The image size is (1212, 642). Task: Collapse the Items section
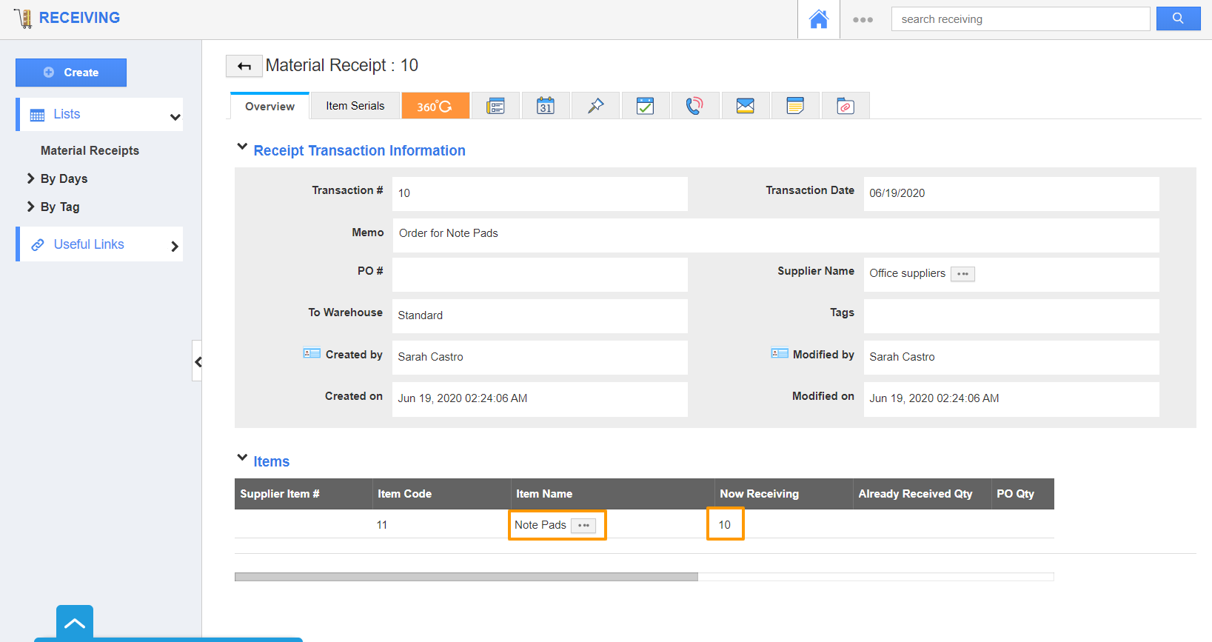point(242,458)
